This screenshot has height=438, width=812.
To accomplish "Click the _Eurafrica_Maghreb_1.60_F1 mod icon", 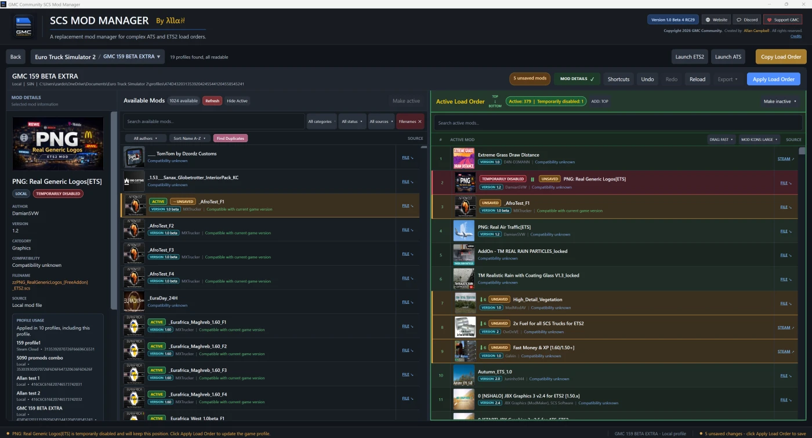I will (134, 326).
